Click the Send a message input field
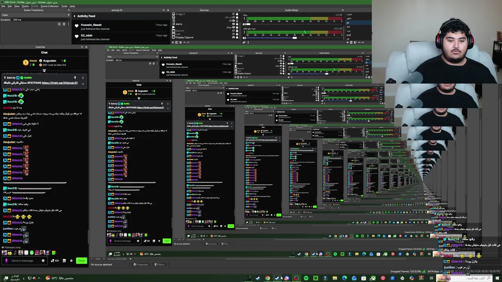Screen dimensions: 502x282 click(25, 260)
